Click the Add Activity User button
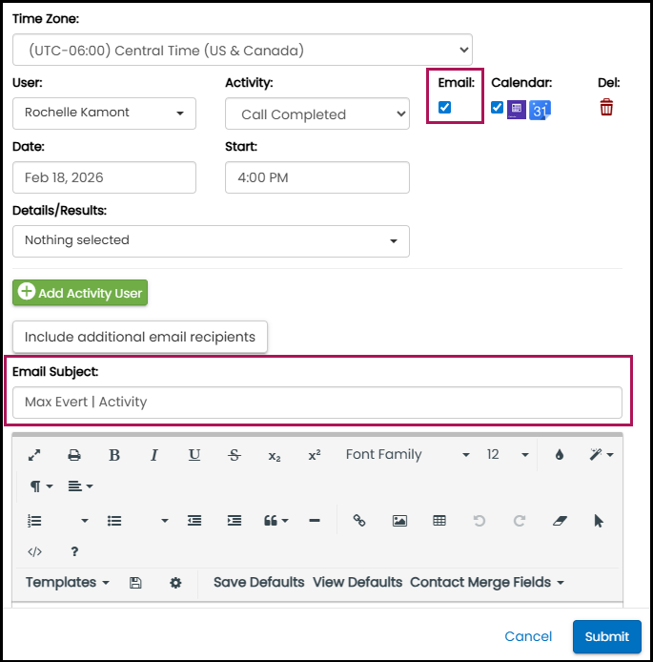Screen dimensions: 653x662 (x=80, y=293)
